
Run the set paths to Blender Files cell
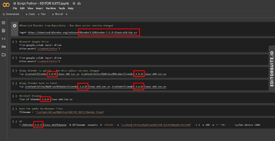click(15, 109)
